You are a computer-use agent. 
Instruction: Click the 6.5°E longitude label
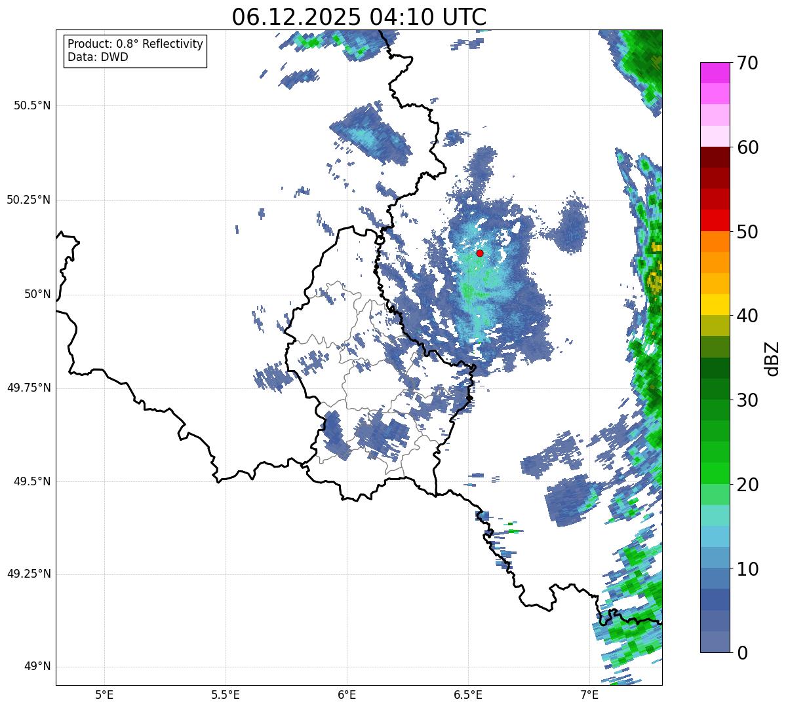pyautogui.click(x=468, y=694)
